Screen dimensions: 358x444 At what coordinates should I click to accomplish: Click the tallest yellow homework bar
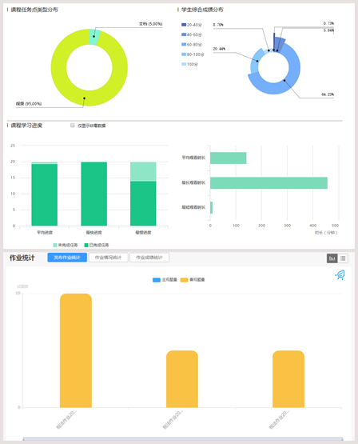click(76, 350)
